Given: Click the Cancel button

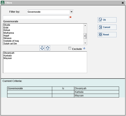Looking at the screenshot, I should (107, 27).
